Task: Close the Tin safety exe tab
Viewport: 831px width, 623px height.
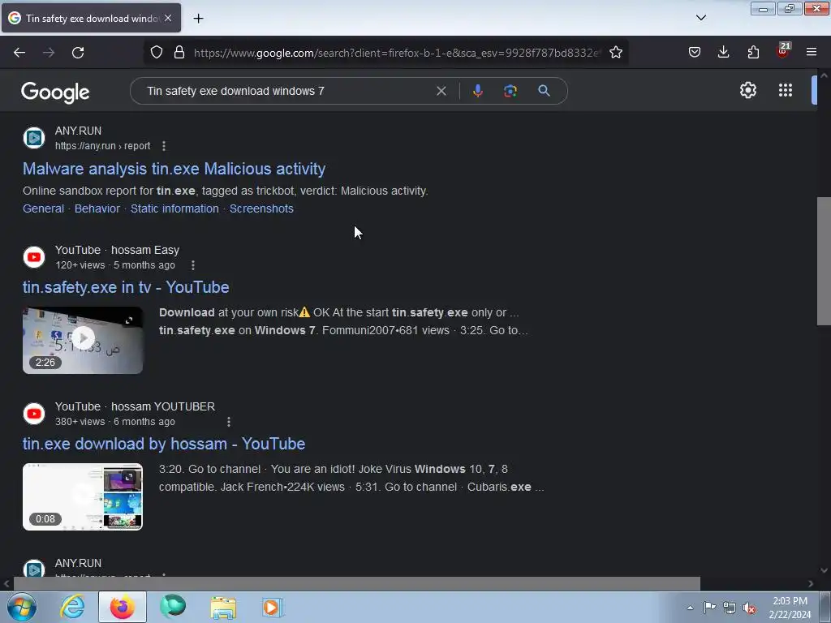Action: 168,18
